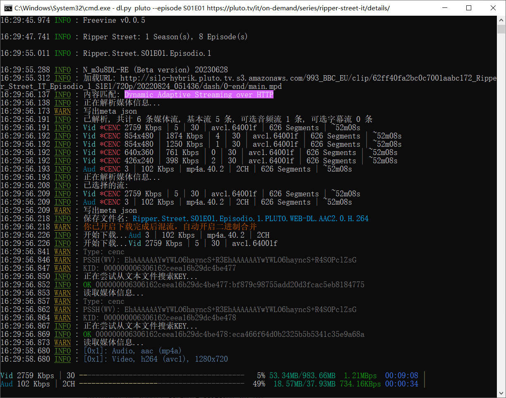The width and height of the screenshot is (506, 398).
Task: Click 'KID: 000000006306162ceea16b29dc4be478' line
Action: point(160,318)
